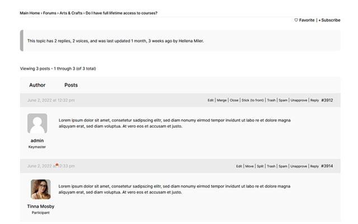
Task: Mark post #3912 as Spam
Action: pyautogui.click(x=283, y=100)
